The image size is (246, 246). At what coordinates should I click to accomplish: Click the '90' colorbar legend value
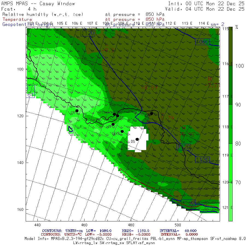tap(238, 105)
